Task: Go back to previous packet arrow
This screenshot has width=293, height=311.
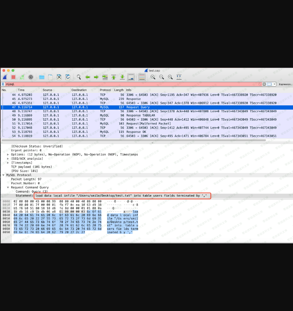Action: (x=87, y=77)
